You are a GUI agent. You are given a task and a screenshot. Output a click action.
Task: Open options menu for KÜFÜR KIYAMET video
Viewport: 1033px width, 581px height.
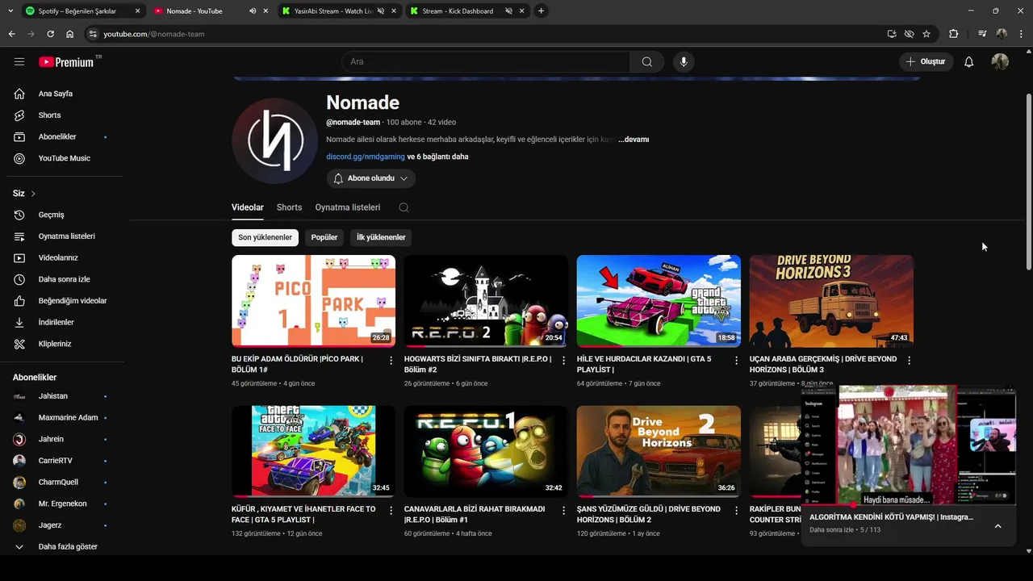point(391,511)
